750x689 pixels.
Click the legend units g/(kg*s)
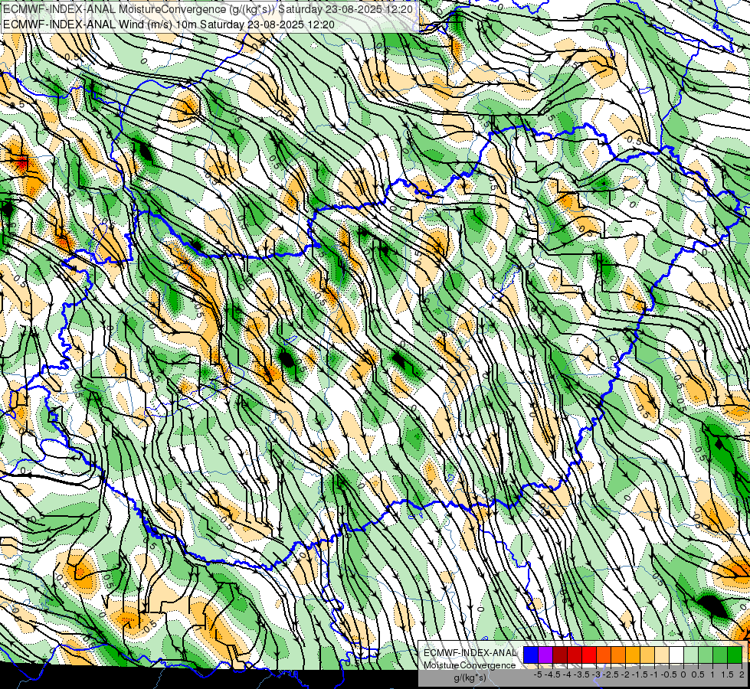coord(470,678)
